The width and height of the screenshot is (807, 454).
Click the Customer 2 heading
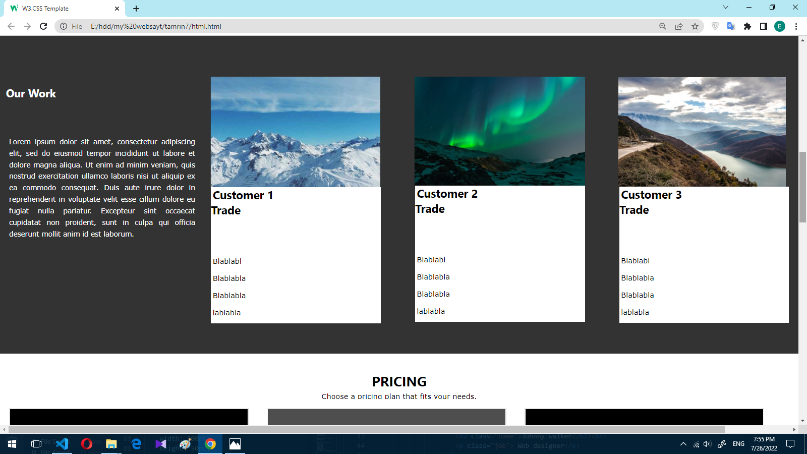click(x=447, y=194)
